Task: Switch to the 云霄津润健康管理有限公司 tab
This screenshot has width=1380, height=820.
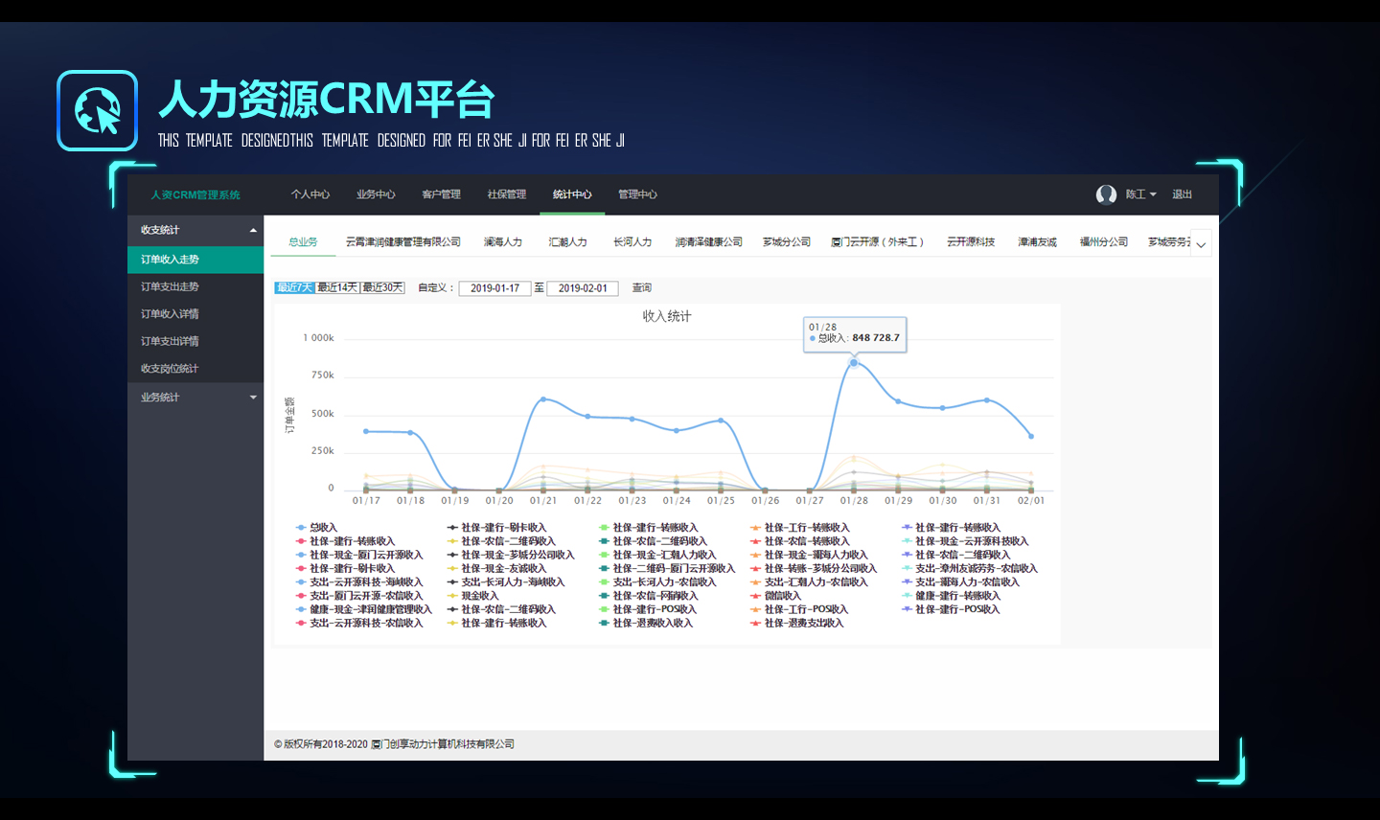Action: 403,242
